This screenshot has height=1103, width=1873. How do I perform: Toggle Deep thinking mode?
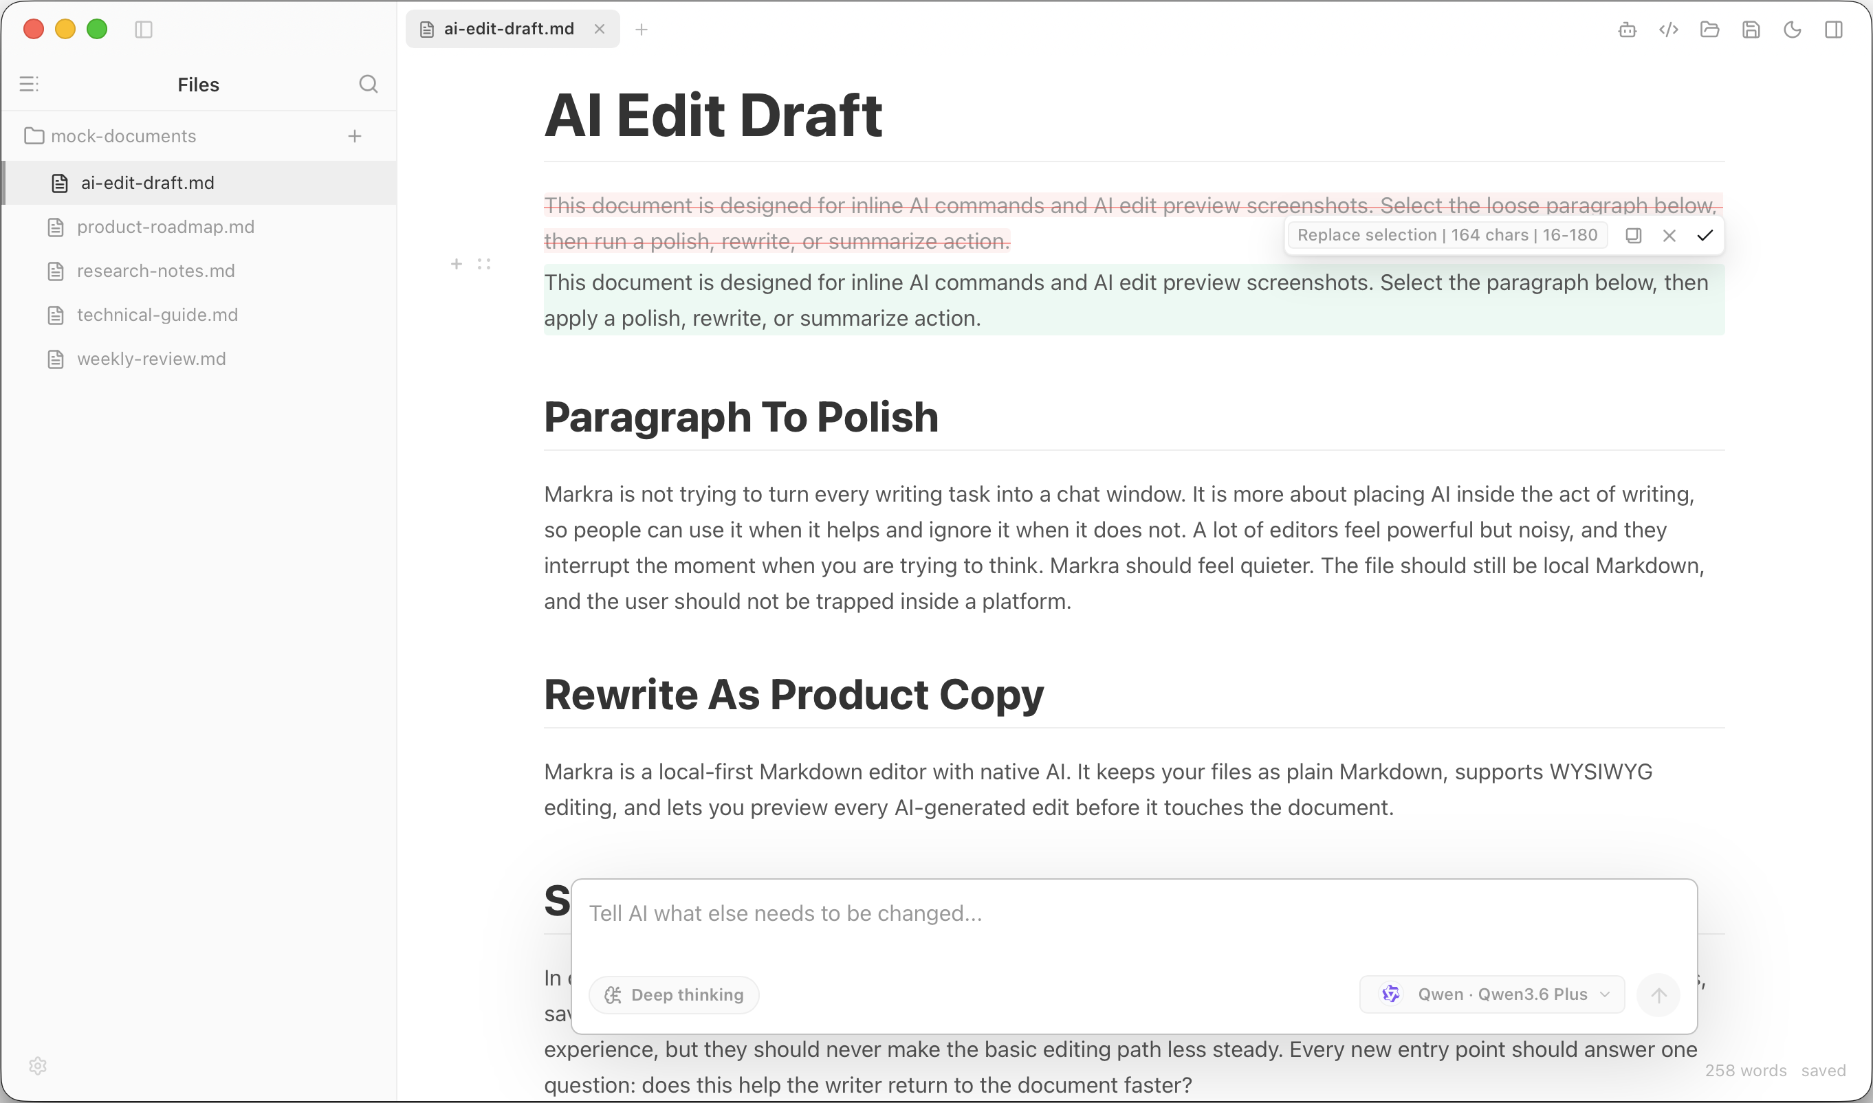[x=674, y=994]
